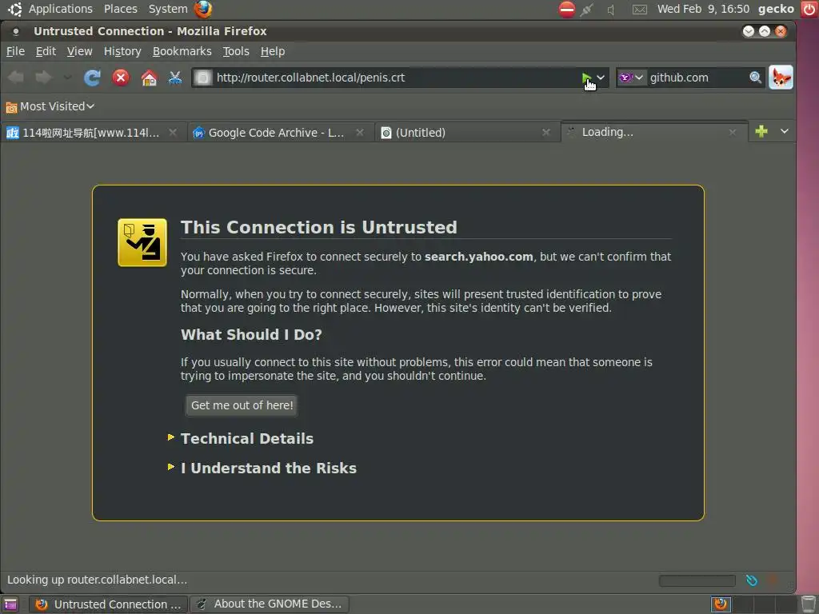Click the magnifier search icon
The image size is (819, 614).
pos(755,78)
